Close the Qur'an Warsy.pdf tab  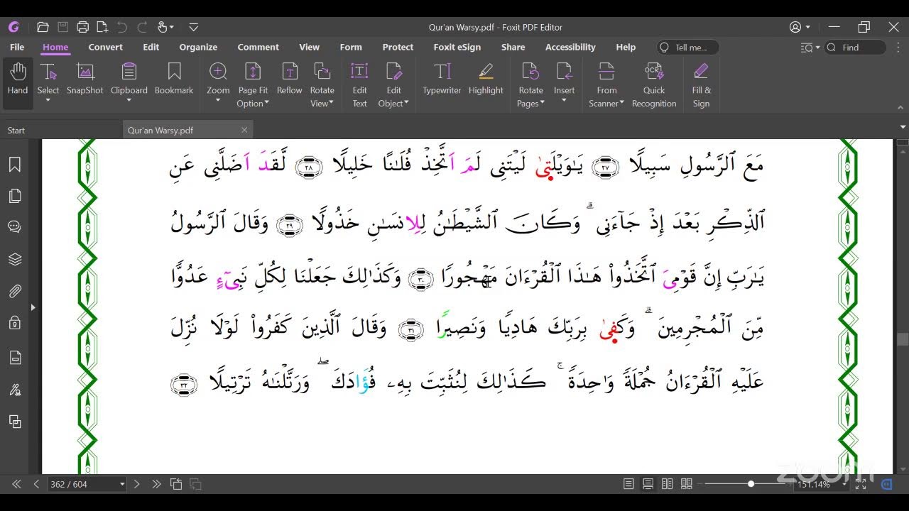tap(244, 130)
